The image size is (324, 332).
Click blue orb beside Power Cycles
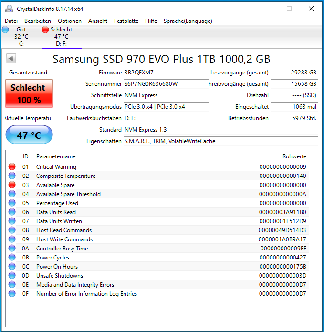pyautogui.click(x=12, y=257)
